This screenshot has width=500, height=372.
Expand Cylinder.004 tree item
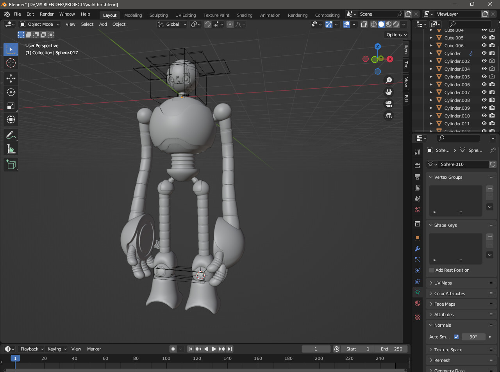click(x=431, y=69)
